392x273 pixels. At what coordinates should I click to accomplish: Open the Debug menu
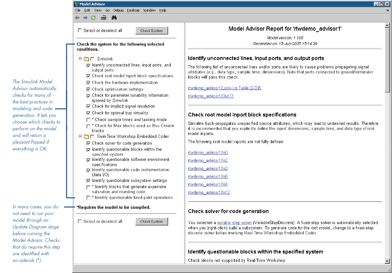point(118,10)
